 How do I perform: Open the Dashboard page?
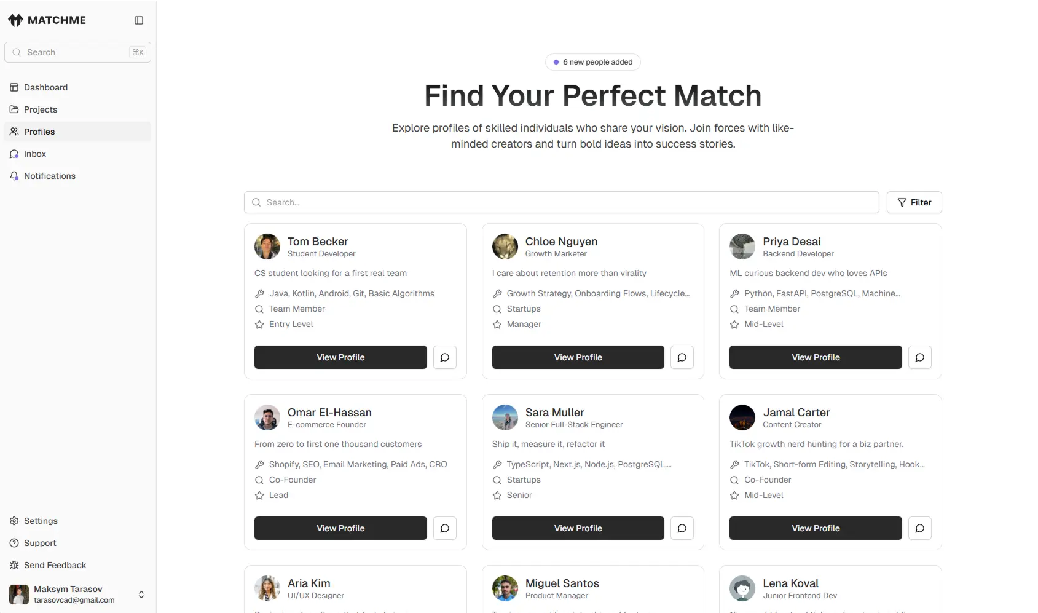45,87
